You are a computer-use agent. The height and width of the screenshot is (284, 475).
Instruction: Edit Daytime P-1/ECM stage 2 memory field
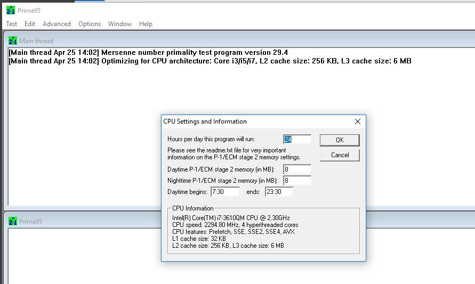[297, 169]
